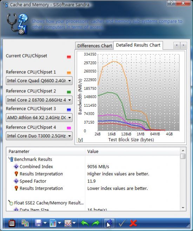Click the Value column header
The height and width of the screenshot is (231, 193).
[x=133, y=151]
